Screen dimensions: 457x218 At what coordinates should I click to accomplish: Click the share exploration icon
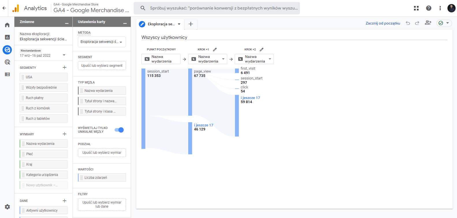pos(428,23)
